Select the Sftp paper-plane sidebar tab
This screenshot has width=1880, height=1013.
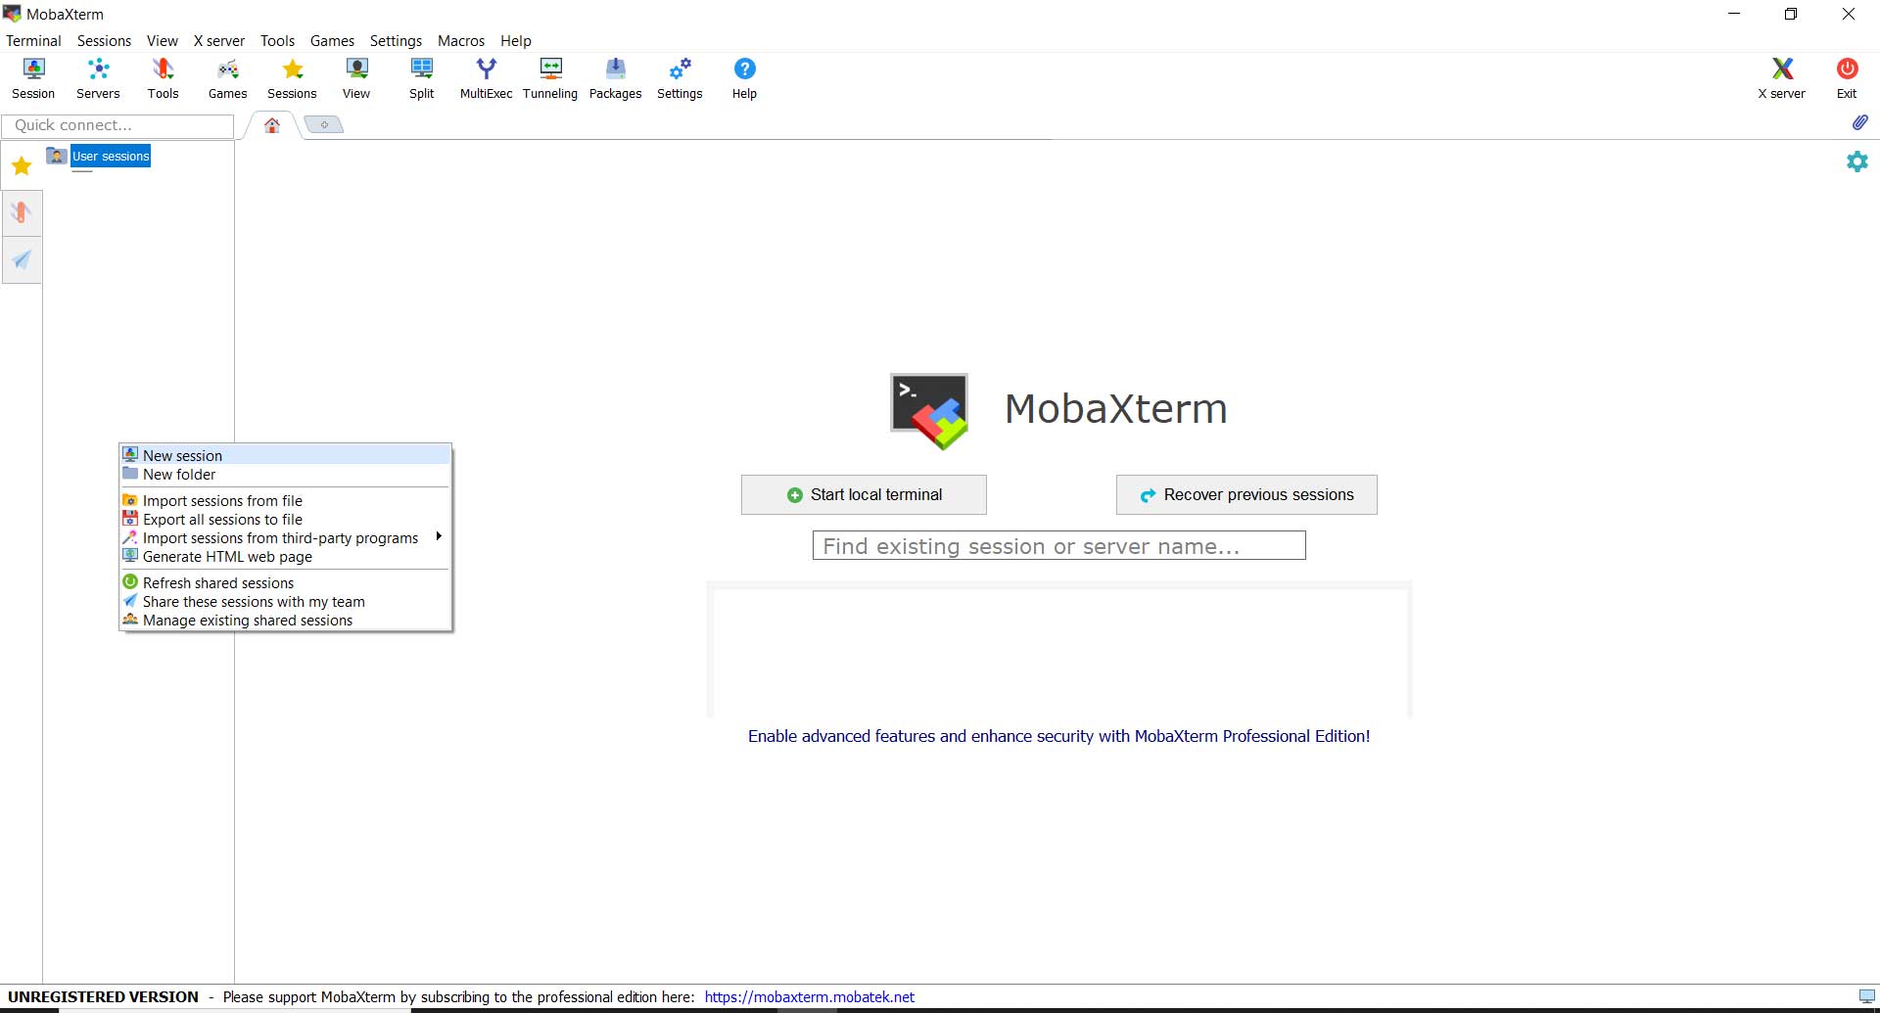[22, 259]
